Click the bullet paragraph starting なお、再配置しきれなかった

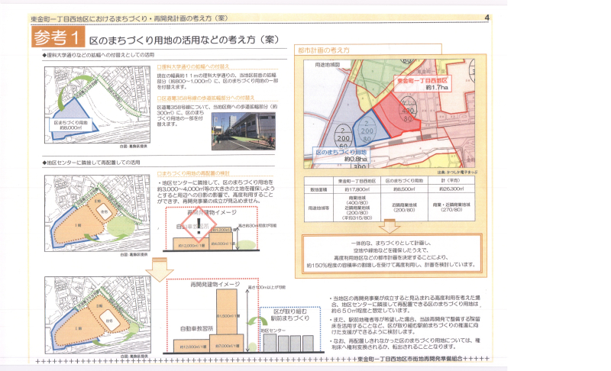[405, 344]
